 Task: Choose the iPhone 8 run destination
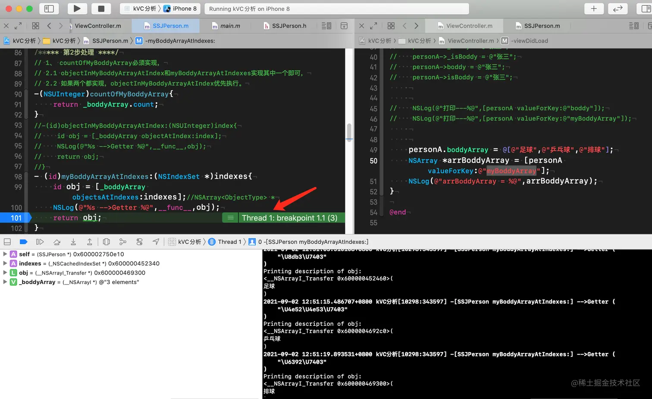[x=180, y=9]
